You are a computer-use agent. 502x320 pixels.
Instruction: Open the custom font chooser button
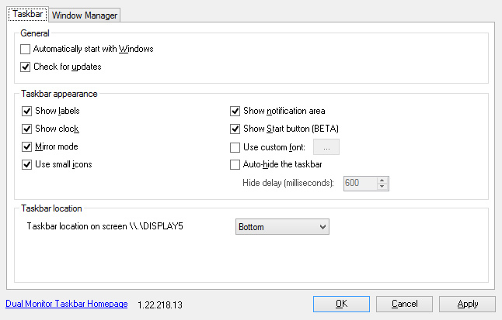pyautogui.click(x=326, y=147)
